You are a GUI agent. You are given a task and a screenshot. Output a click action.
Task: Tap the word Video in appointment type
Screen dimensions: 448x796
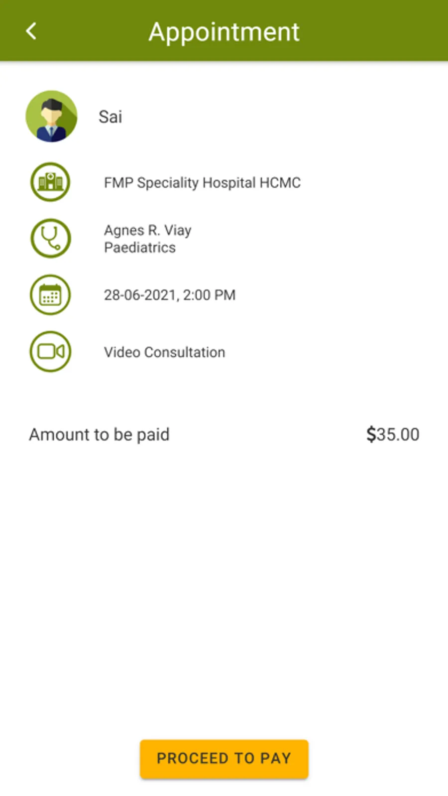coord(122,352)
